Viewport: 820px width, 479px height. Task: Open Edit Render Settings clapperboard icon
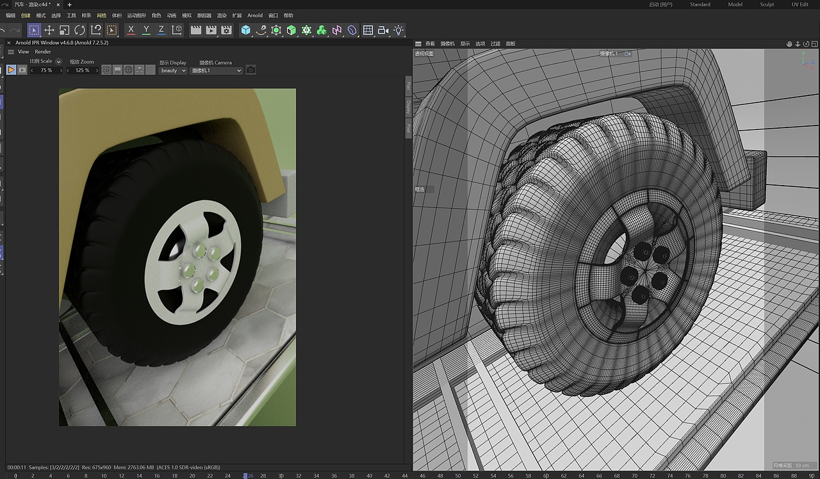tap(226, 30)
